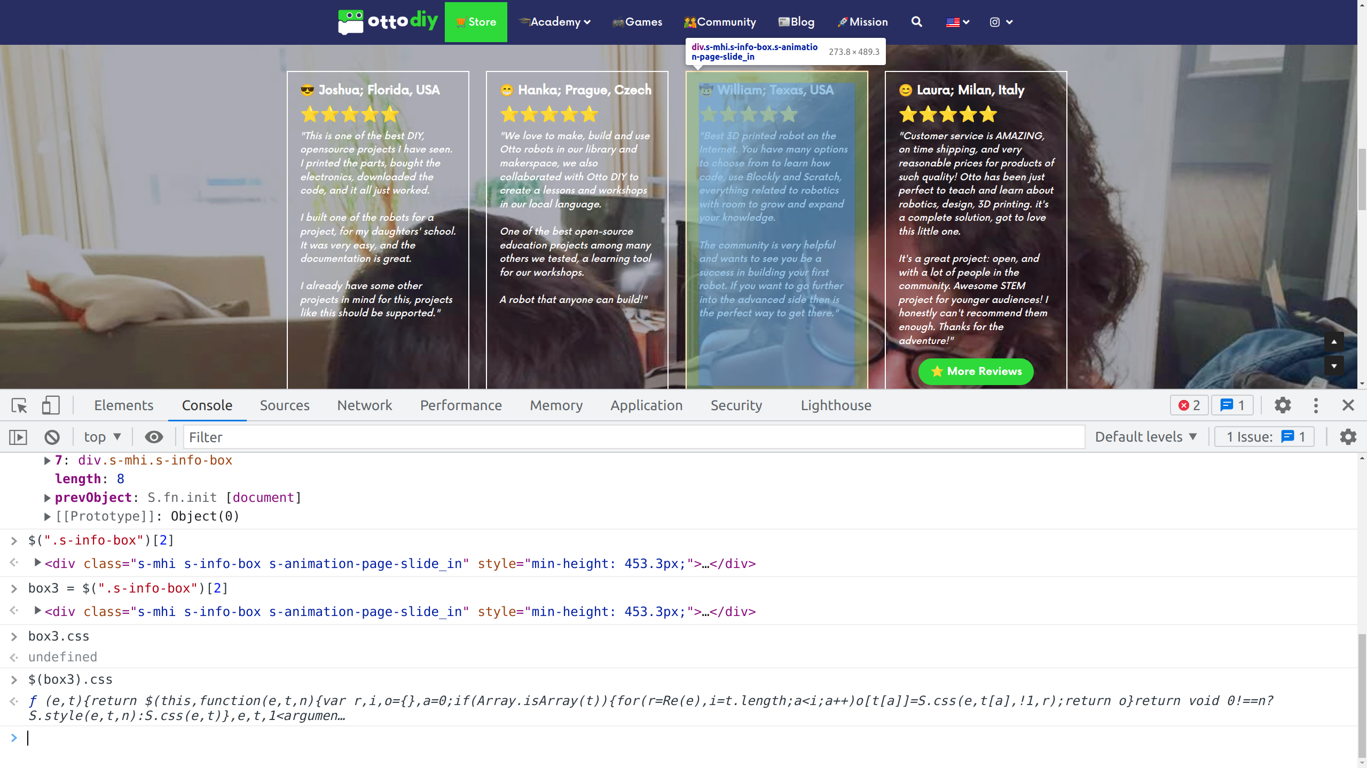Open the Default levels dropdown
1367x768 pixels.
[x=1145, y=437]
